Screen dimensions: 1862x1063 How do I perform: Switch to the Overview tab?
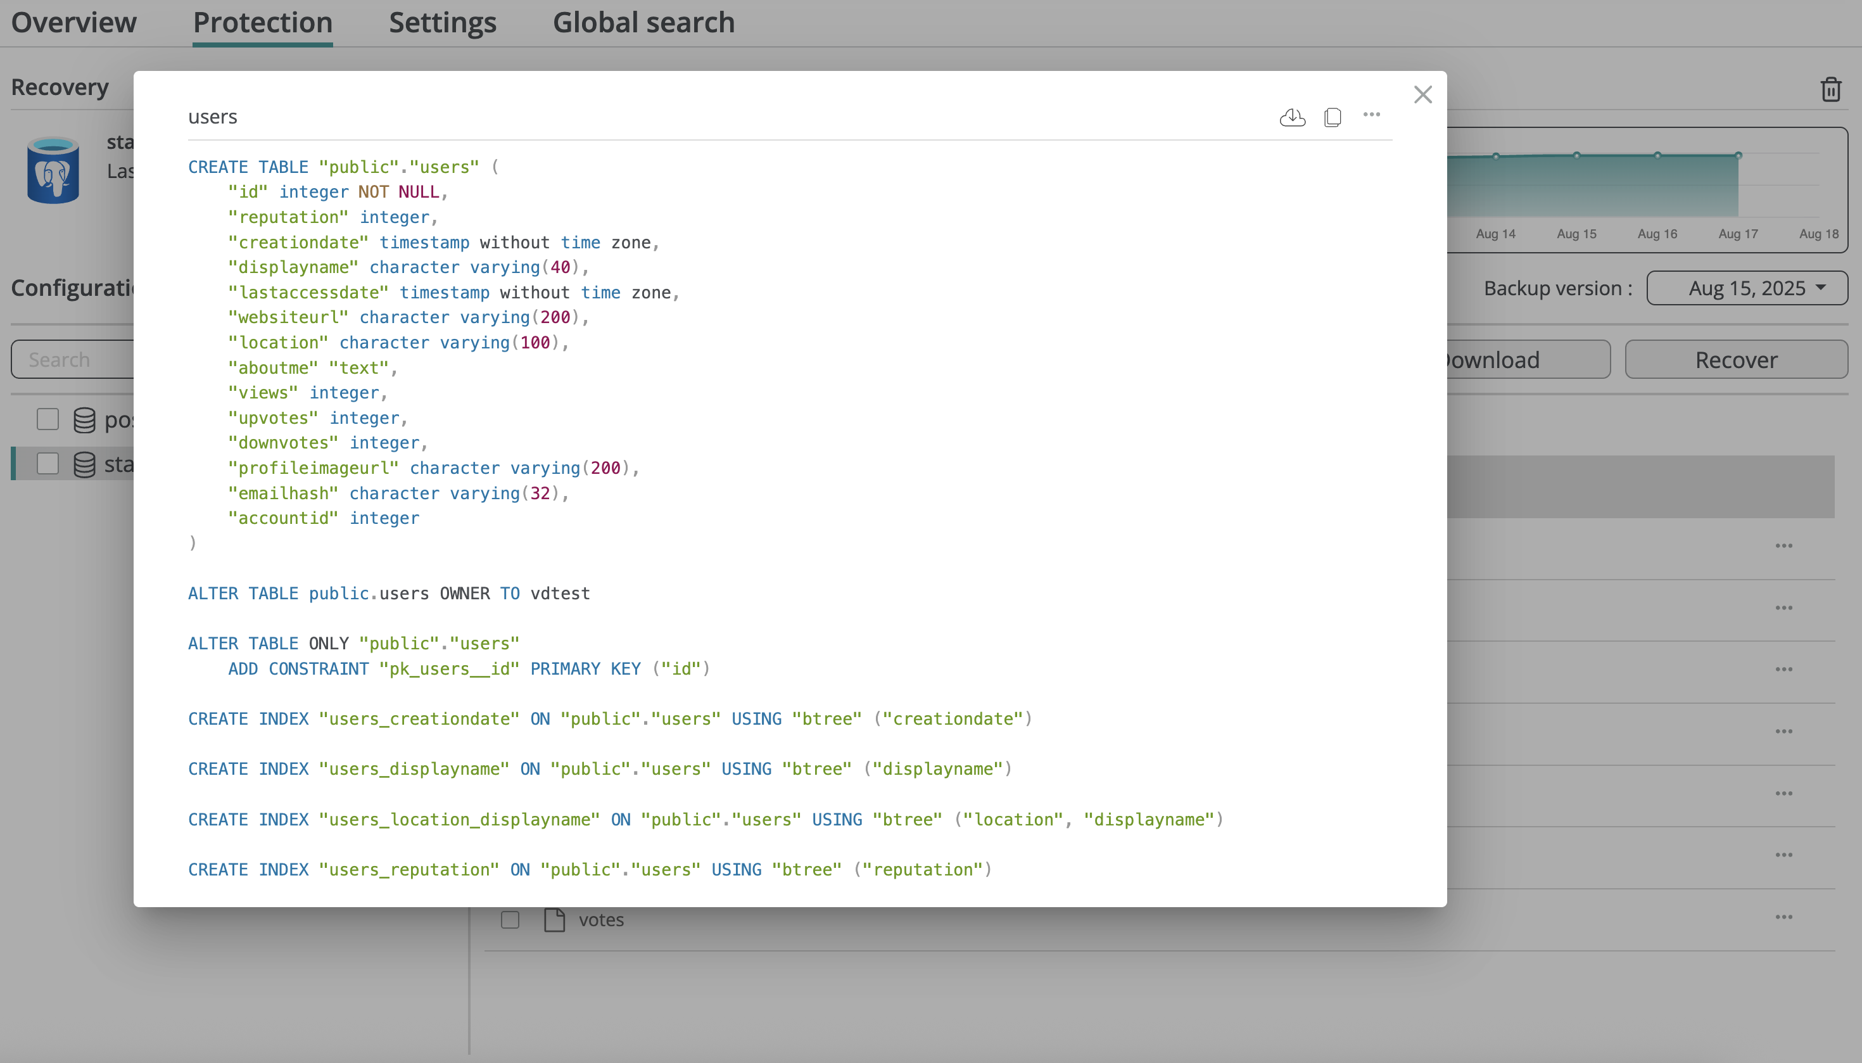click(x=73, y=23)
